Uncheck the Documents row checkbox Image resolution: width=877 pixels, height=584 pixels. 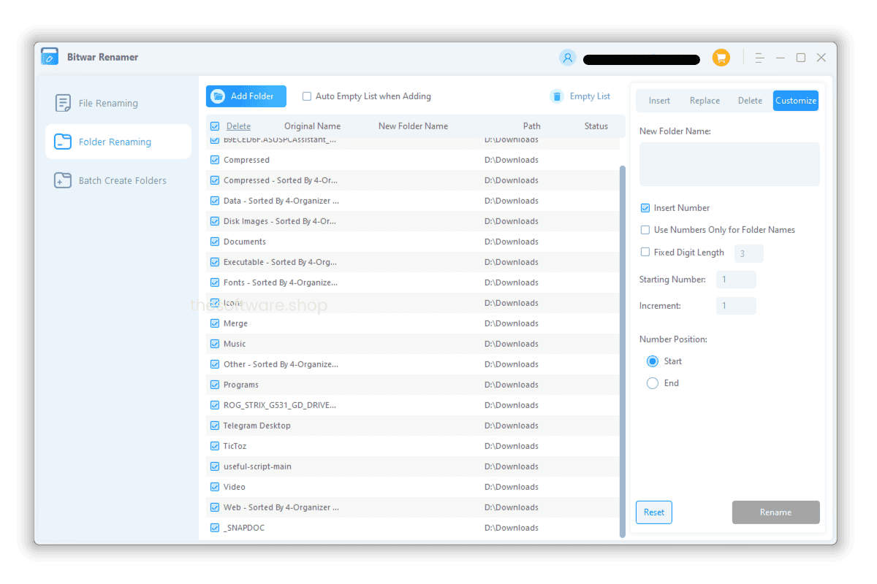[215, 242]
